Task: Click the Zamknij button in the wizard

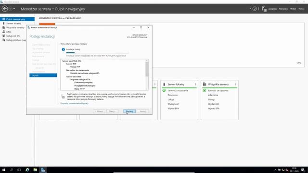Action: 129,111
